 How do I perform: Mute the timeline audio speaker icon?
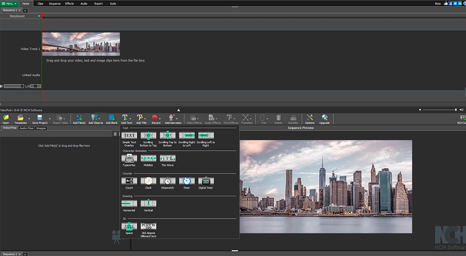point(2,86)
